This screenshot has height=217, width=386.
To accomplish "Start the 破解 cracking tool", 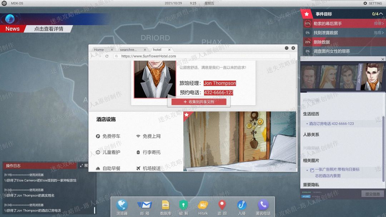I will coord(183,208).
